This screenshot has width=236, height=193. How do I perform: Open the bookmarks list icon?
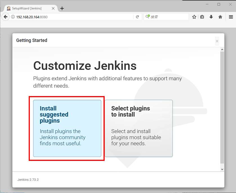[x=202, y=17]
